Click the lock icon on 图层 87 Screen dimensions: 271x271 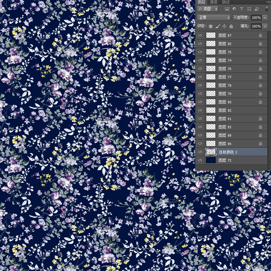point(260,36)
